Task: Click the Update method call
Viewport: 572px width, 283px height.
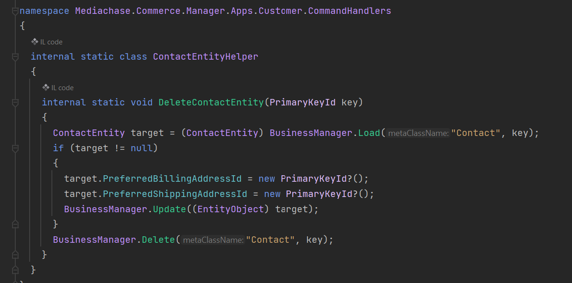Action: tap(169, 209)
